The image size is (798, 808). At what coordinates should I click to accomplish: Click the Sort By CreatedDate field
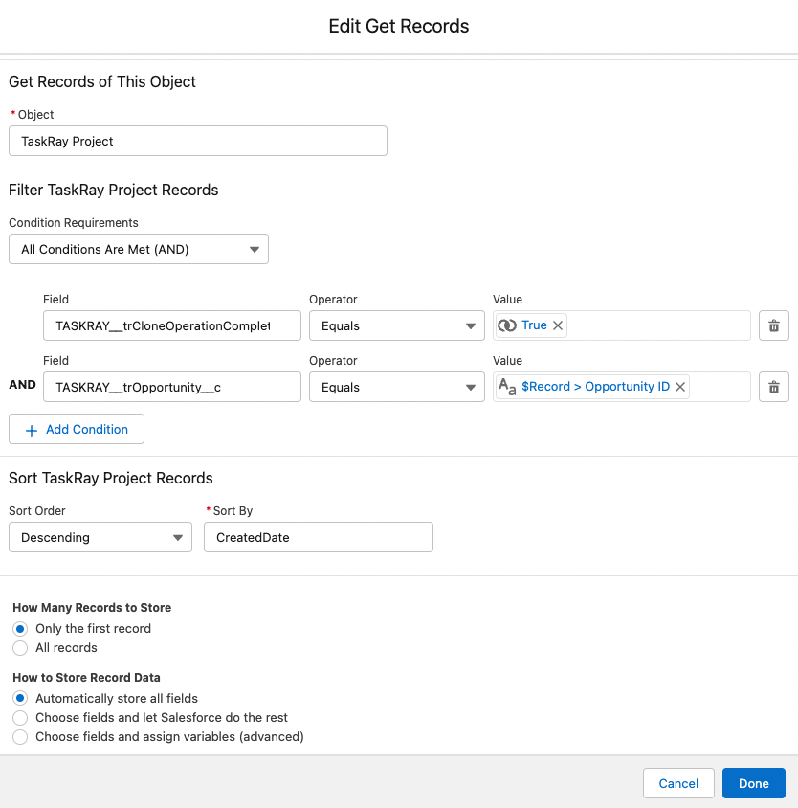coord(319,537)
